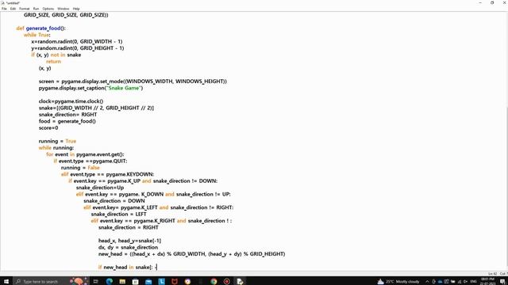
Task: Click the 'elif event.key == pygame.K_RIGHT' line
Action: 161,221
